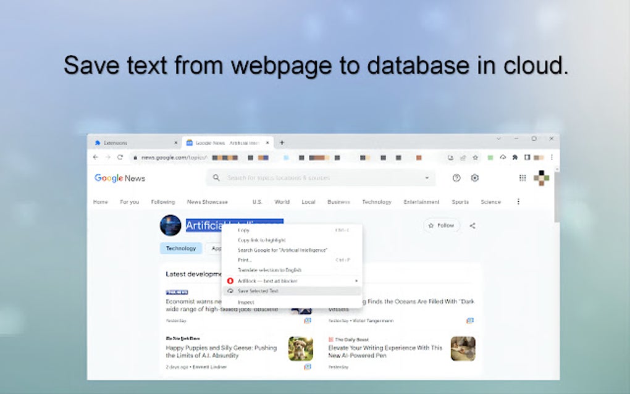Expand search options dropdown arrow
Screen dimensions: 630x394
(427, 178)
